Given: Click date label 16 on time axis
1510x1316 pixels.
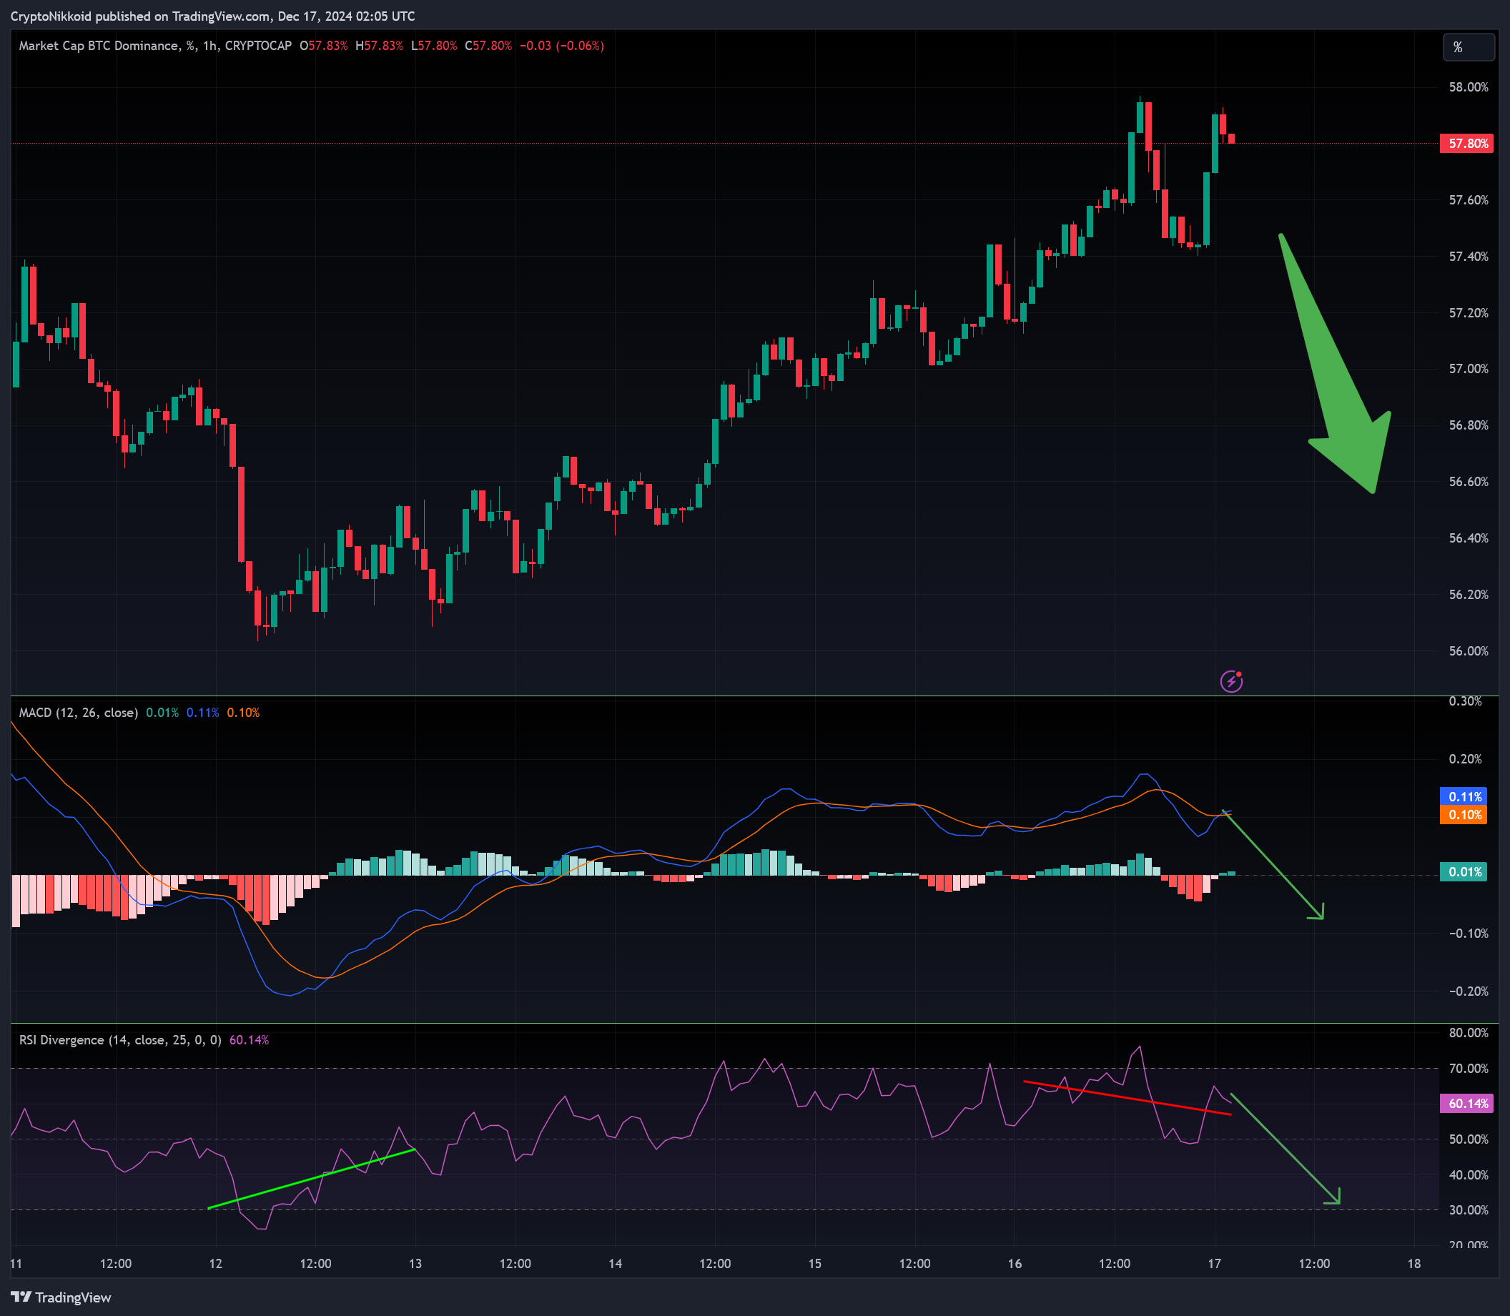Looking at the screenshot, I should [x=1015, y=1263].
